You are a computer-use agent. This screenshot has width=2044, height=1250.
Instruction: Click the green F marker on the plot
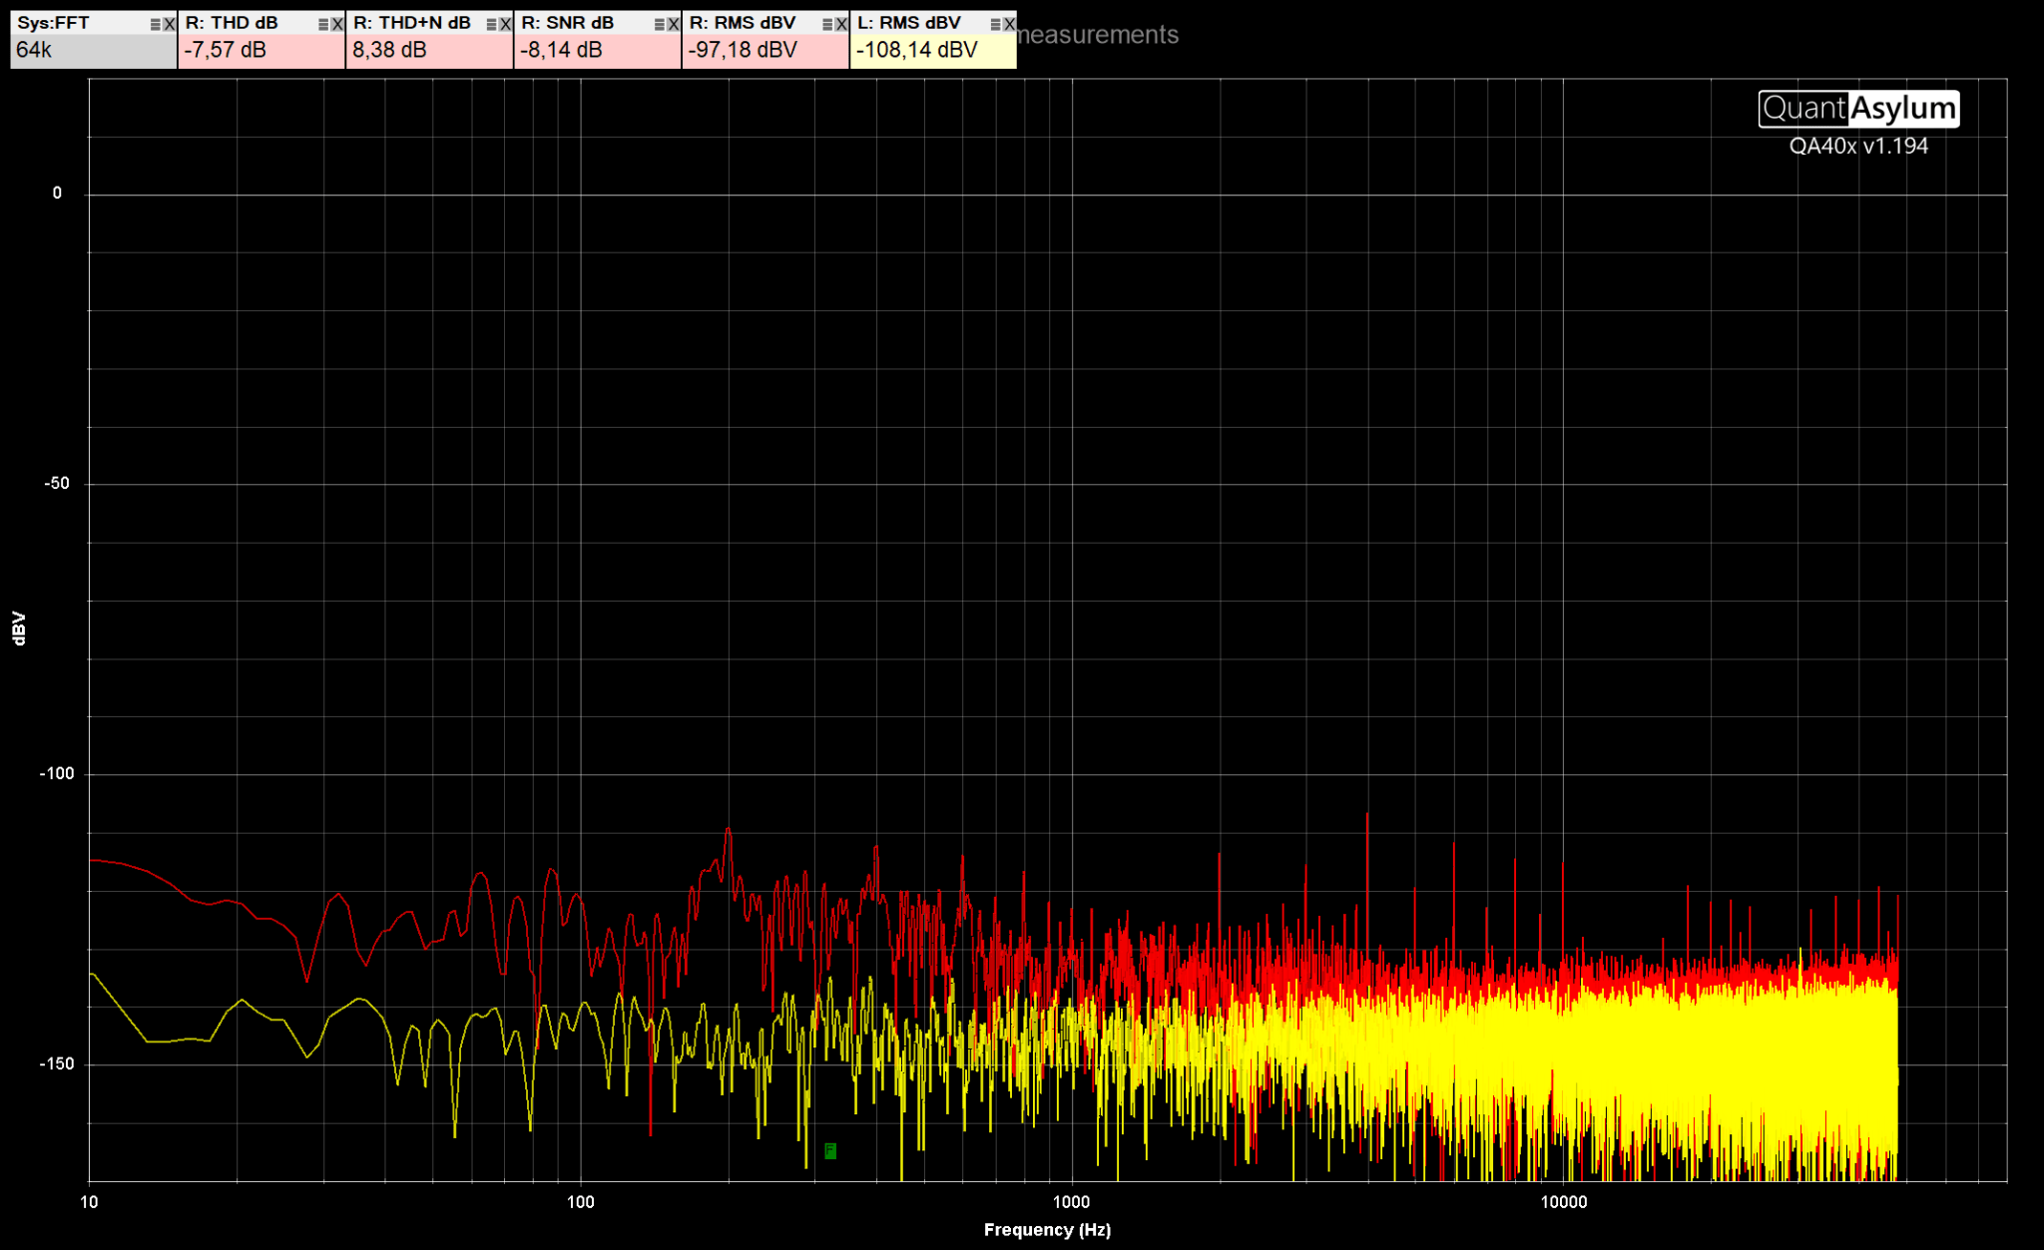[830, 1151]
